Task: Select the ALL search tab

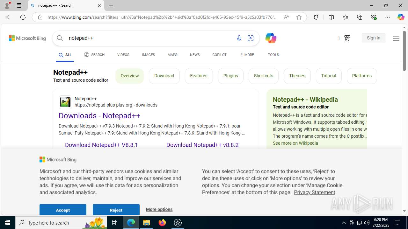Action: point(65,55)
